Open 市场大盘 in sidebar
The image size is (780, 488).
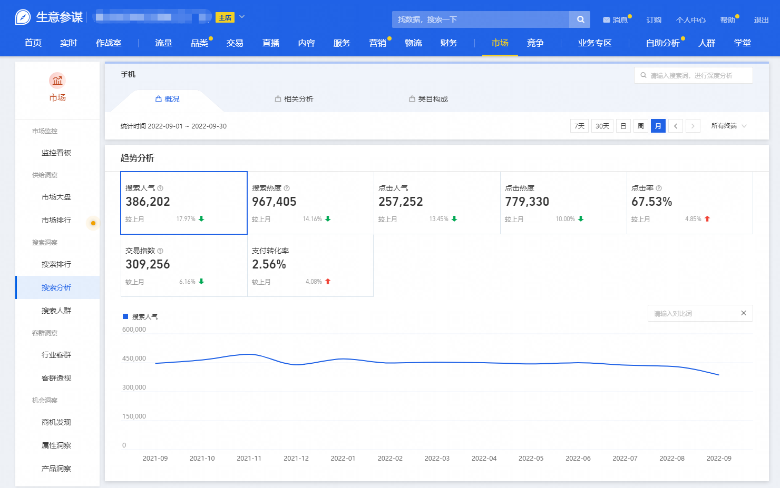click(56, 197)
